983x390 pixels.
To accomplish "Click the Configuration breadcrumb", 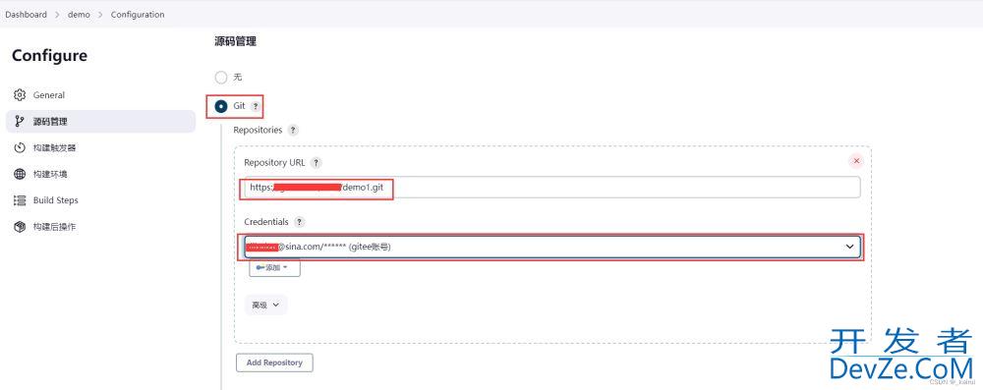I will 138,15.
